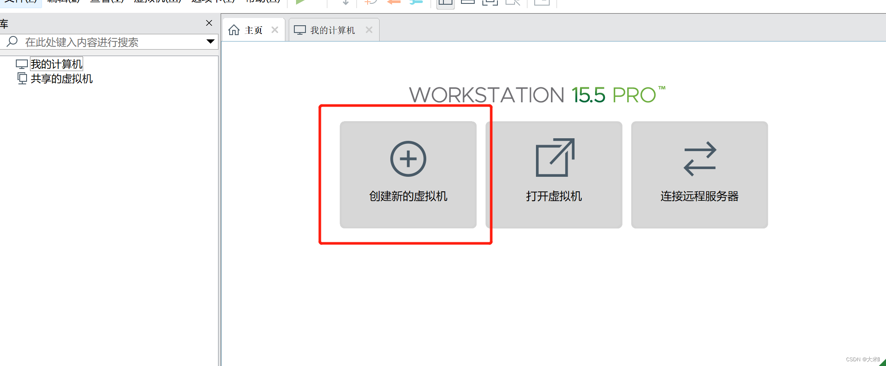Click the magnifier icon in search box
Screen dimensions: 886x366
[12, 42]
